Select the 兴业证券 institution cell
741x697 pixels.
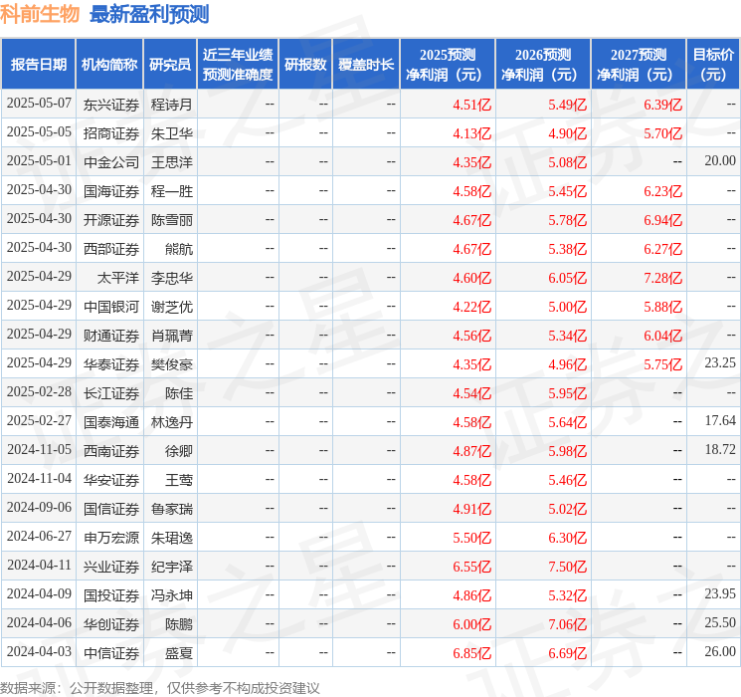111,567
